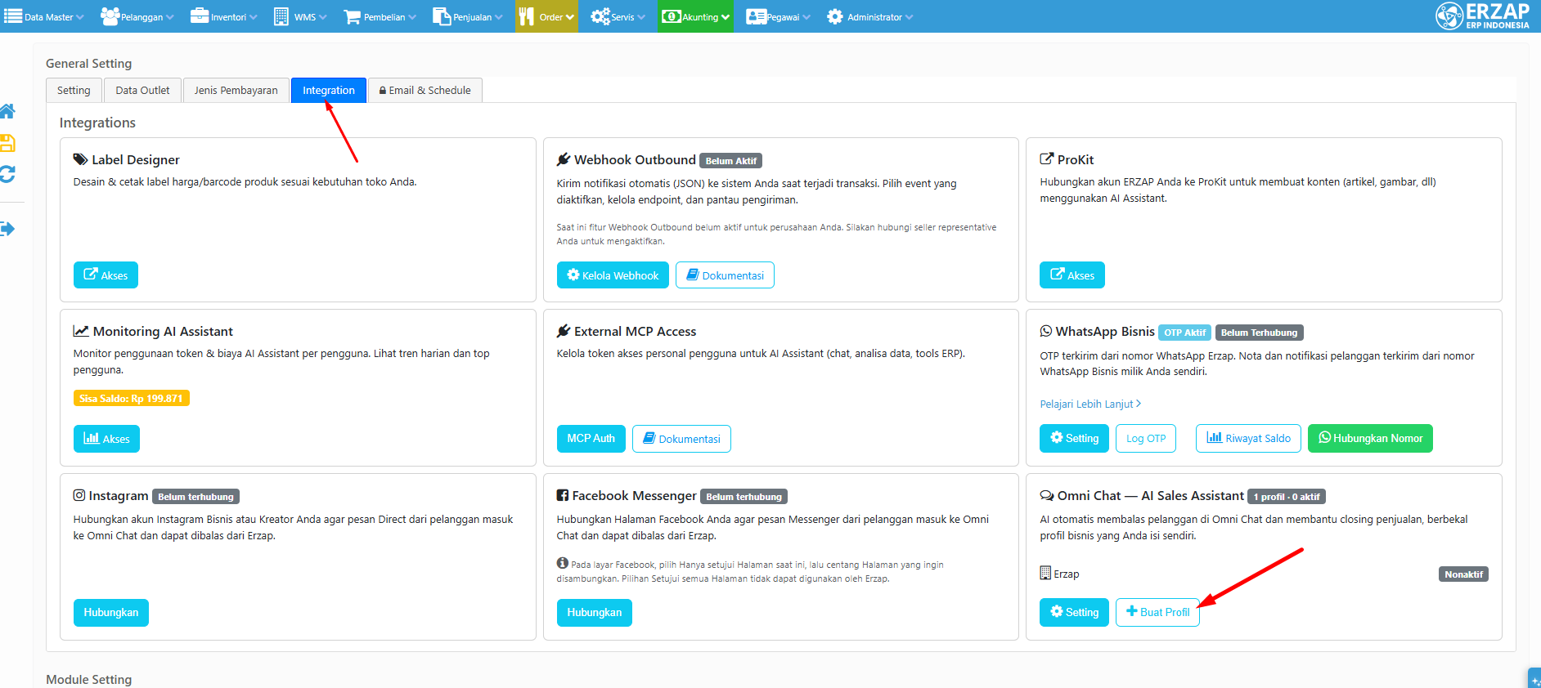Click the ERZAP ERP Indonesia logo
The height and width of the screenshot is (688, 1541).
[x=1482, y=16]
